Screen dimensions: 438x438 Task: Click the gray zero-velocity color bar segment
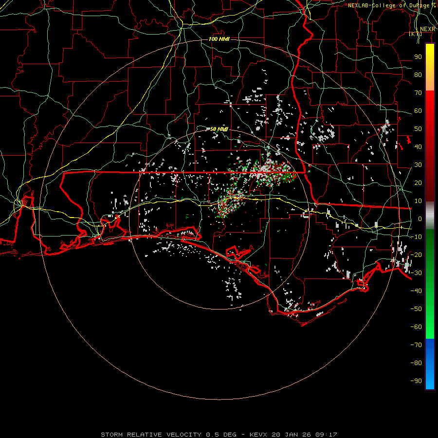coord(430,215)
